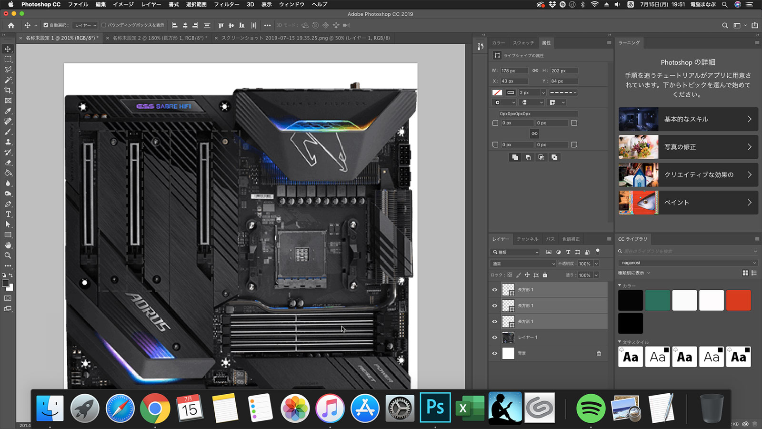
Task: Open the naganosi library dropdown
Action: [688, 263]
